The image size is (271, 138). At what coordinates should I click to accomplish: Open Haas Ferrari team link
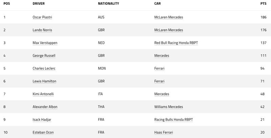(164, 132)
